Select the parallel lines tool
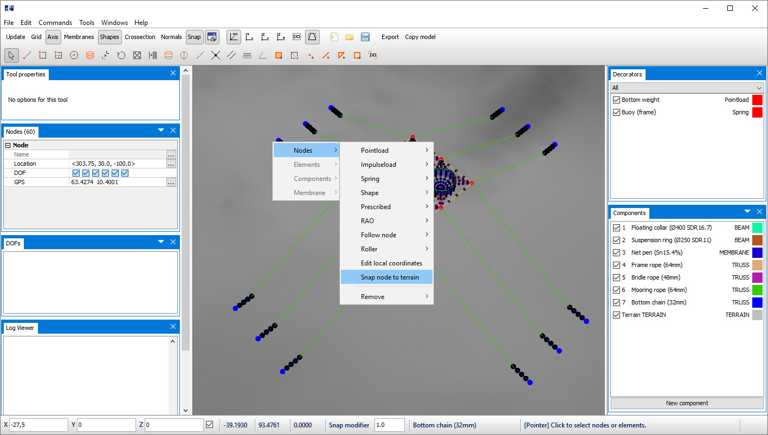Screen dimensions: 768x435 pyautogui.click(x=231, y=55)
